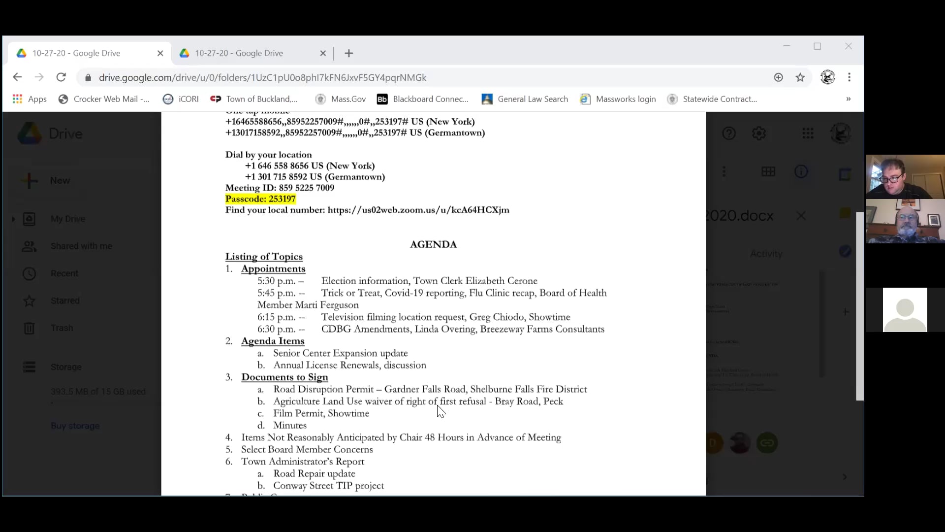945x532 pixels.
Task: Expand the My Drive tree arrow
Action: click(x=13, y=219)
